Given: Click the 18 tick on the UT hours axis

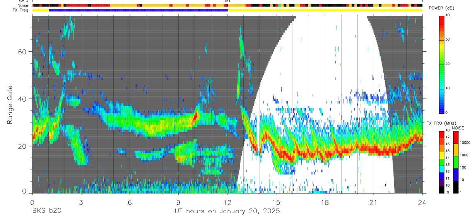Looking at the screenshot, I should coord(325,202).
